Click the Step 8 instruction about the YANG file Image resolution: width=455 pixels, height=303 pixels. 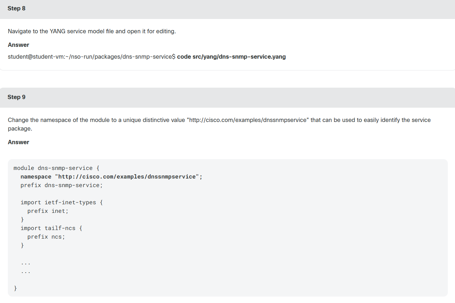point(92,31)
